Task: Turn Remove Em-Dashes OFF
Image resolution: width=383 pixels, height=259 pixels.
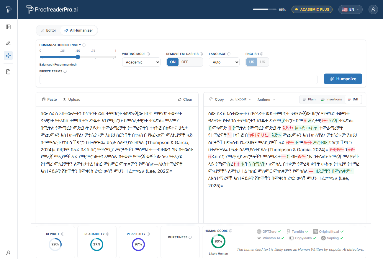Action: tap(185, 62)
